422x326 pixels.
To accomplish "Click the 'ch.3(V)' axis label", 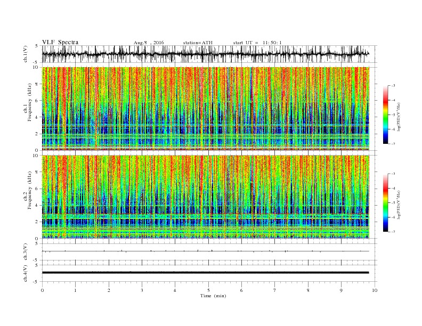I will [26, 252].
